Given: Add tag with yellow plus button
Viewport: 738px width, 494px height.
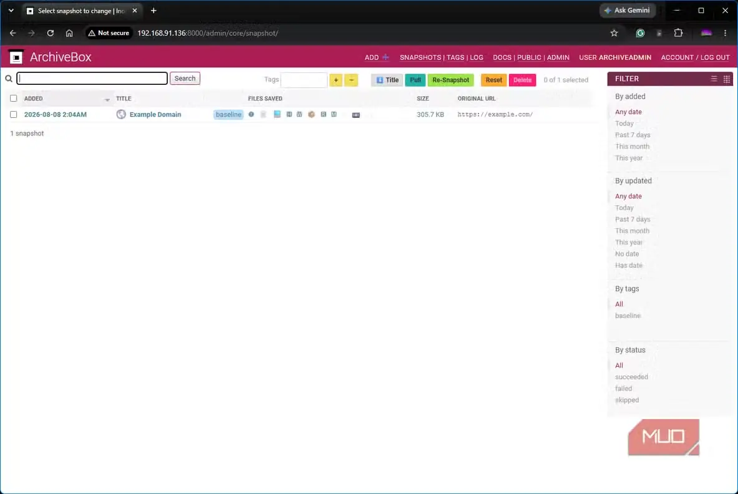Looking at the screenshot, I should [336, 80].
